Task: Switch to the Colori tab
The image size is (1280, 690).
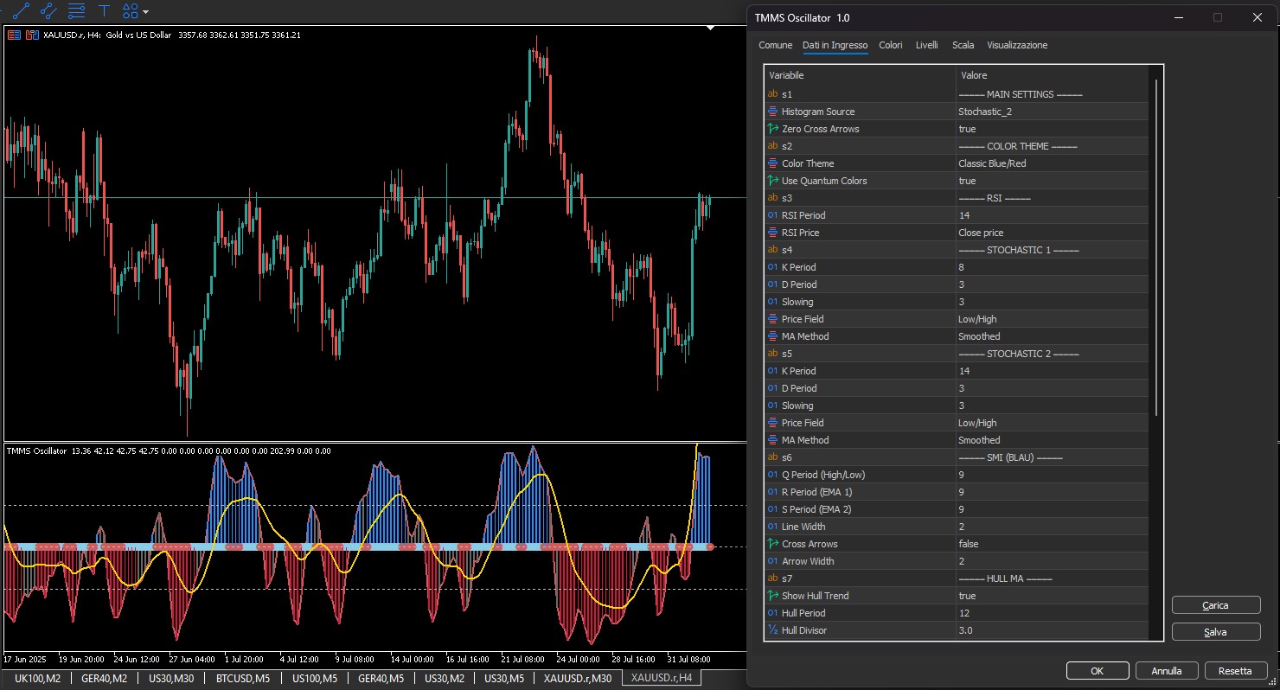Action: tap(890, 45)
